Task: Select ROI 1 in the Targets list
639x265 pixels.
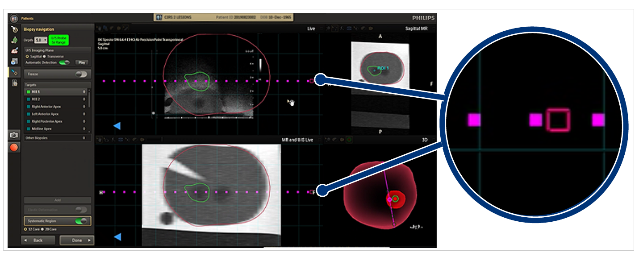Action: click(55, 92)
